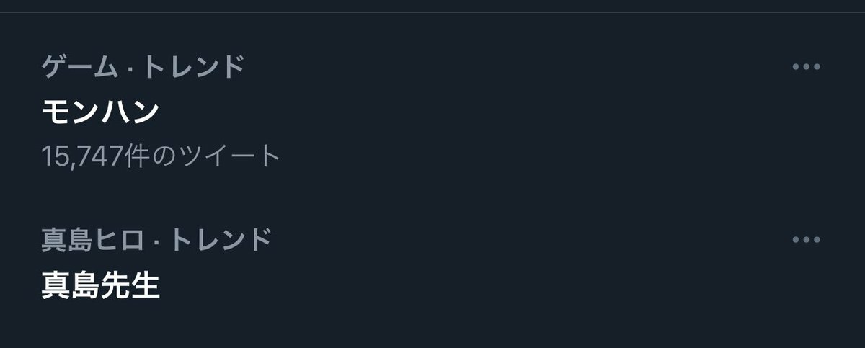Select 真島ヒロ in the second trend header

(91, 240)
